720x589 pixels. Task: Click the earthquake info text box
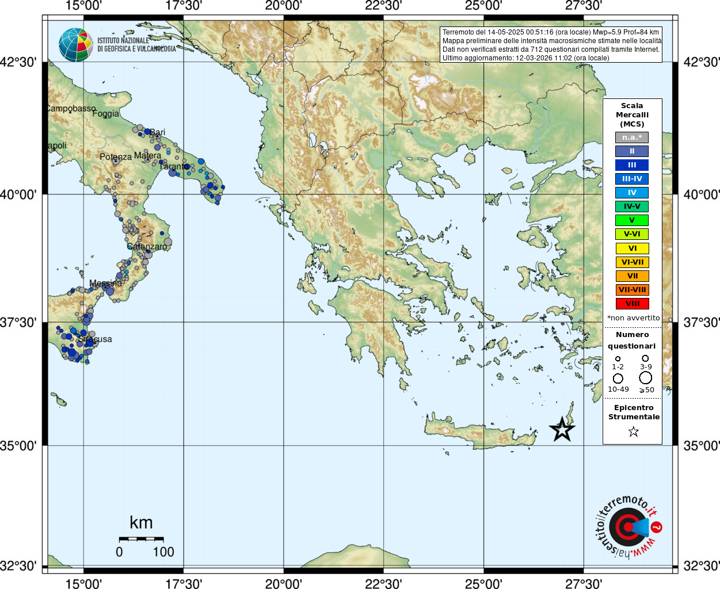[551, 45]
